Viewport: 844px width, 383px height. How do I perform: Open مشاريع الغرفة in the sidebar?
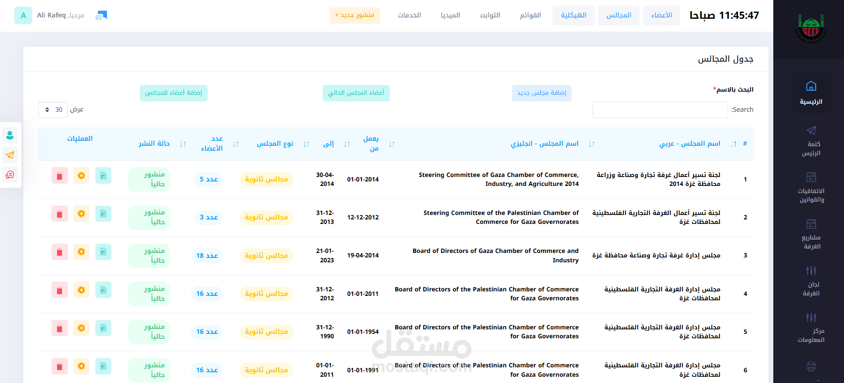click(811, 235)
